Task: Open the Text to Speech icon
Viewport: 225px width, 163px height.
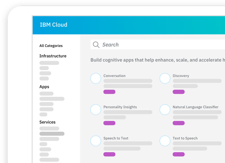Action: click(x=165, y=141)
